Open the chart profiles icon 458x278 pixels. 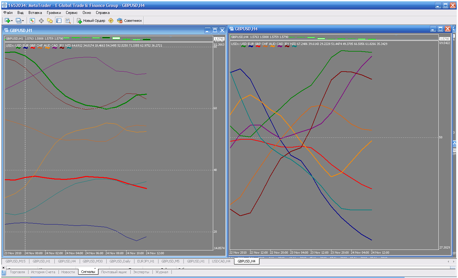point(18,21)
